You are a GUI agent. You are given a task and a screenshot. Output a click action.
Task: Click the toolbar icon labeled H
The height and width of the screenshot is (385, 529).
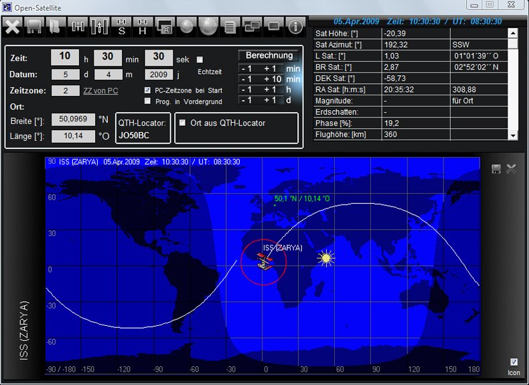(143, 27)
